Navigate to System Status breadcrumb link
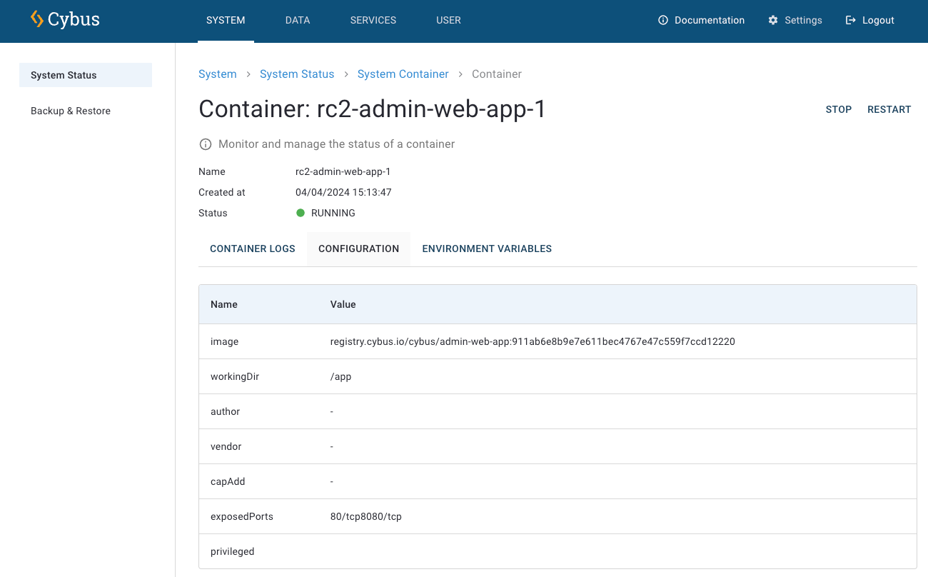 (297, 74)
